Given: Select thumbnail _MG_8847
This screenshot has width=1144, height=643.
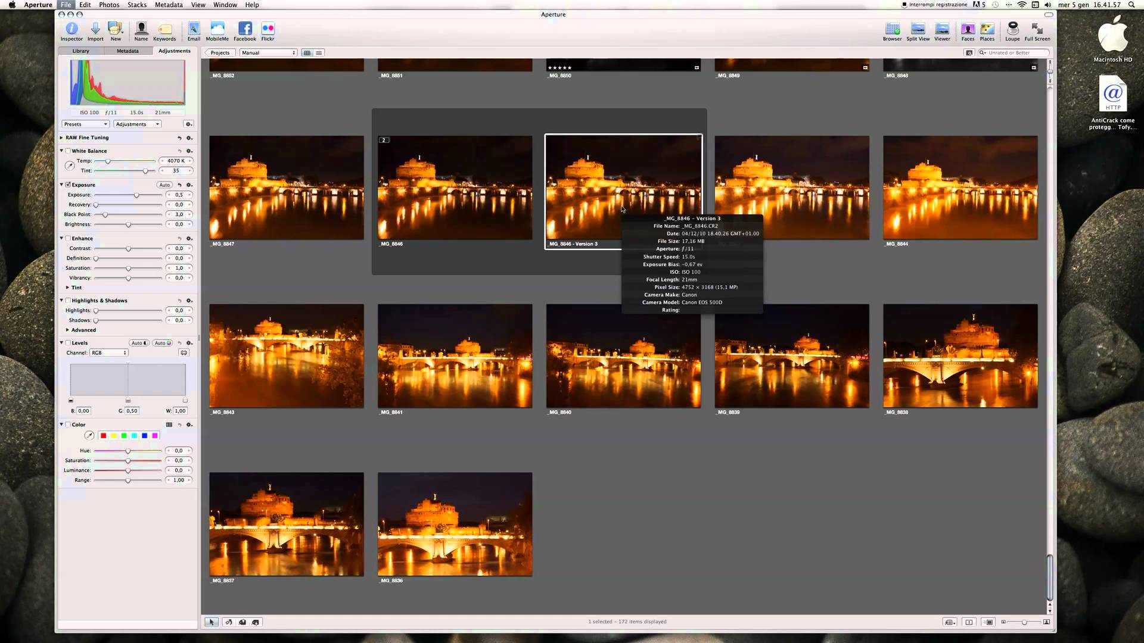Looking at the screenshot, I should (287, 188).
